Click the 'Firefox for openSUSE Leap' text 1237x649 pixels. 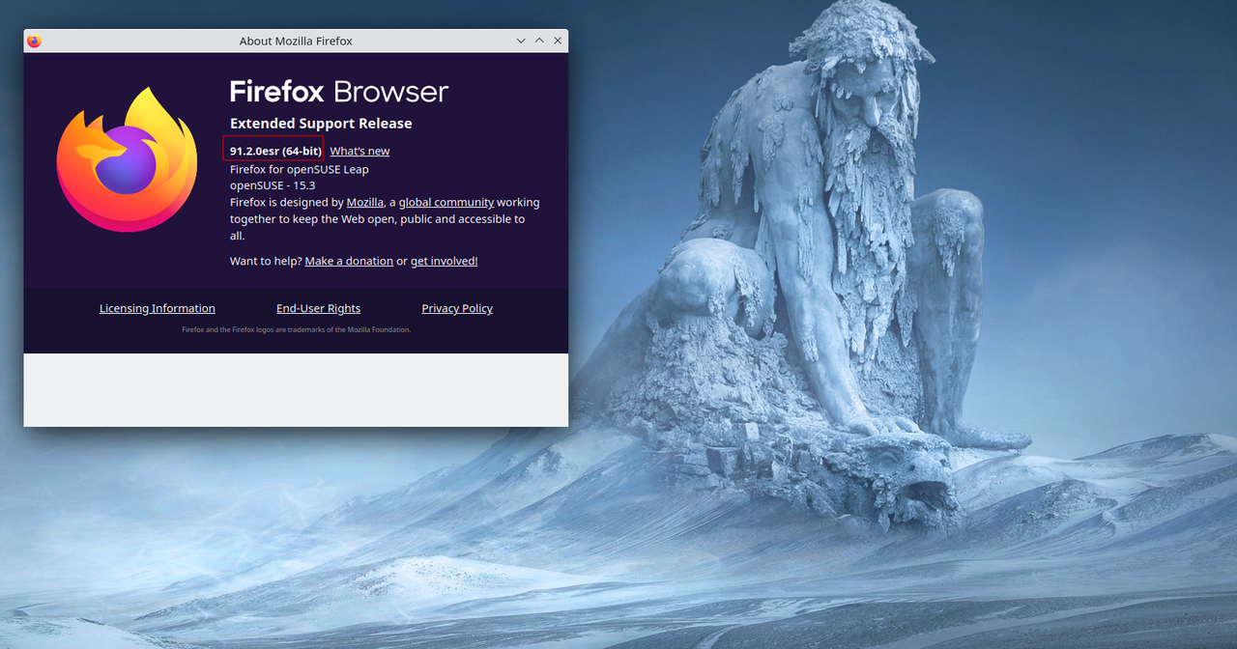point(300,170)
